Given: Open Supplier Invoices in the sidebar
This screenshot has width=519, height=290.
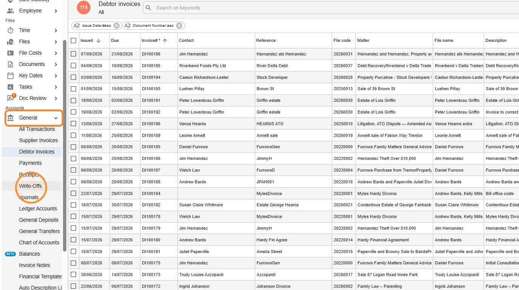Looking at the screenshot, I should pyautogui.click(x=38, y=140).
